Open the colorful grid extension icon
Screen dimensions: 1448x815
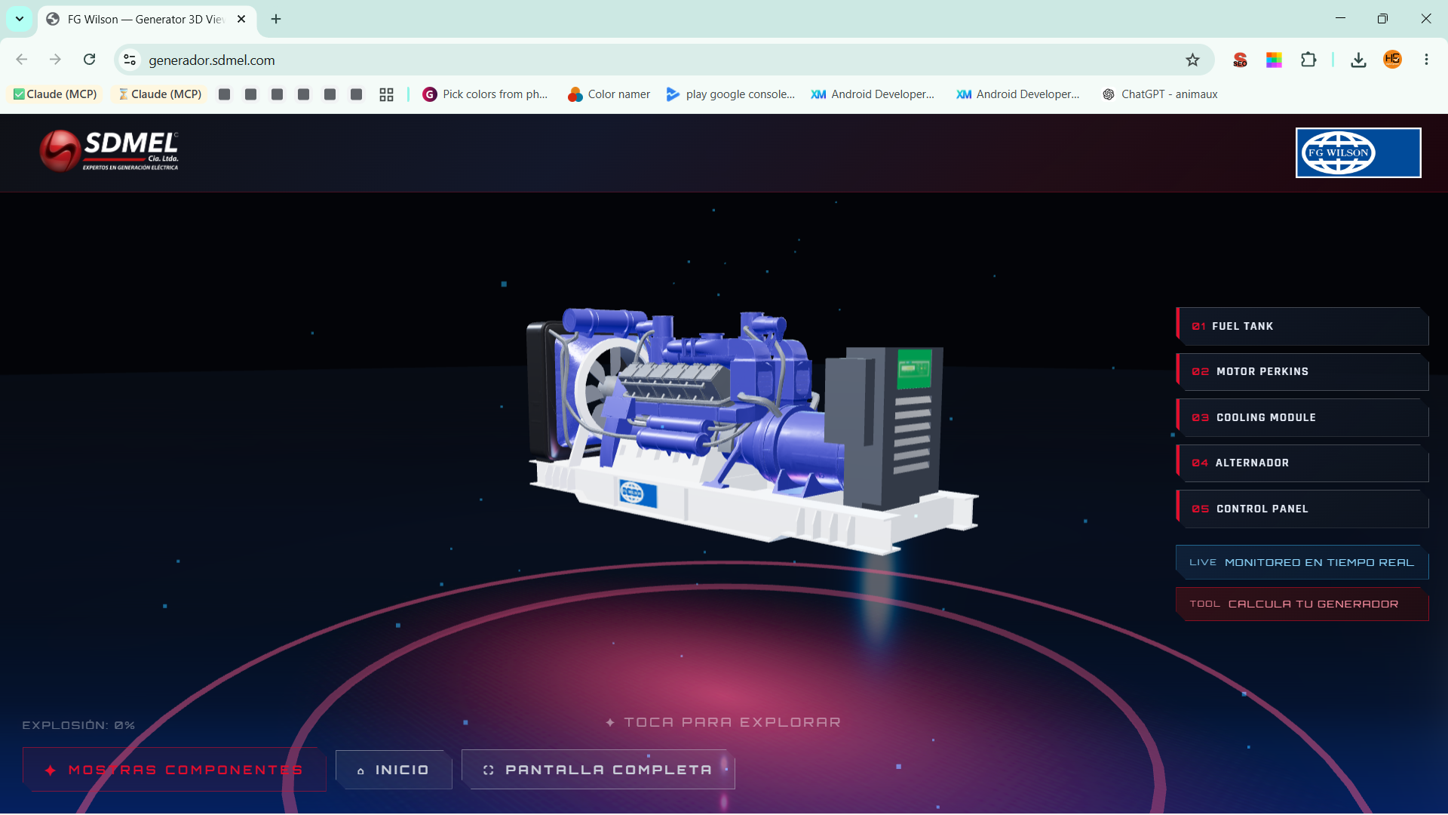tap(1274, 60)
